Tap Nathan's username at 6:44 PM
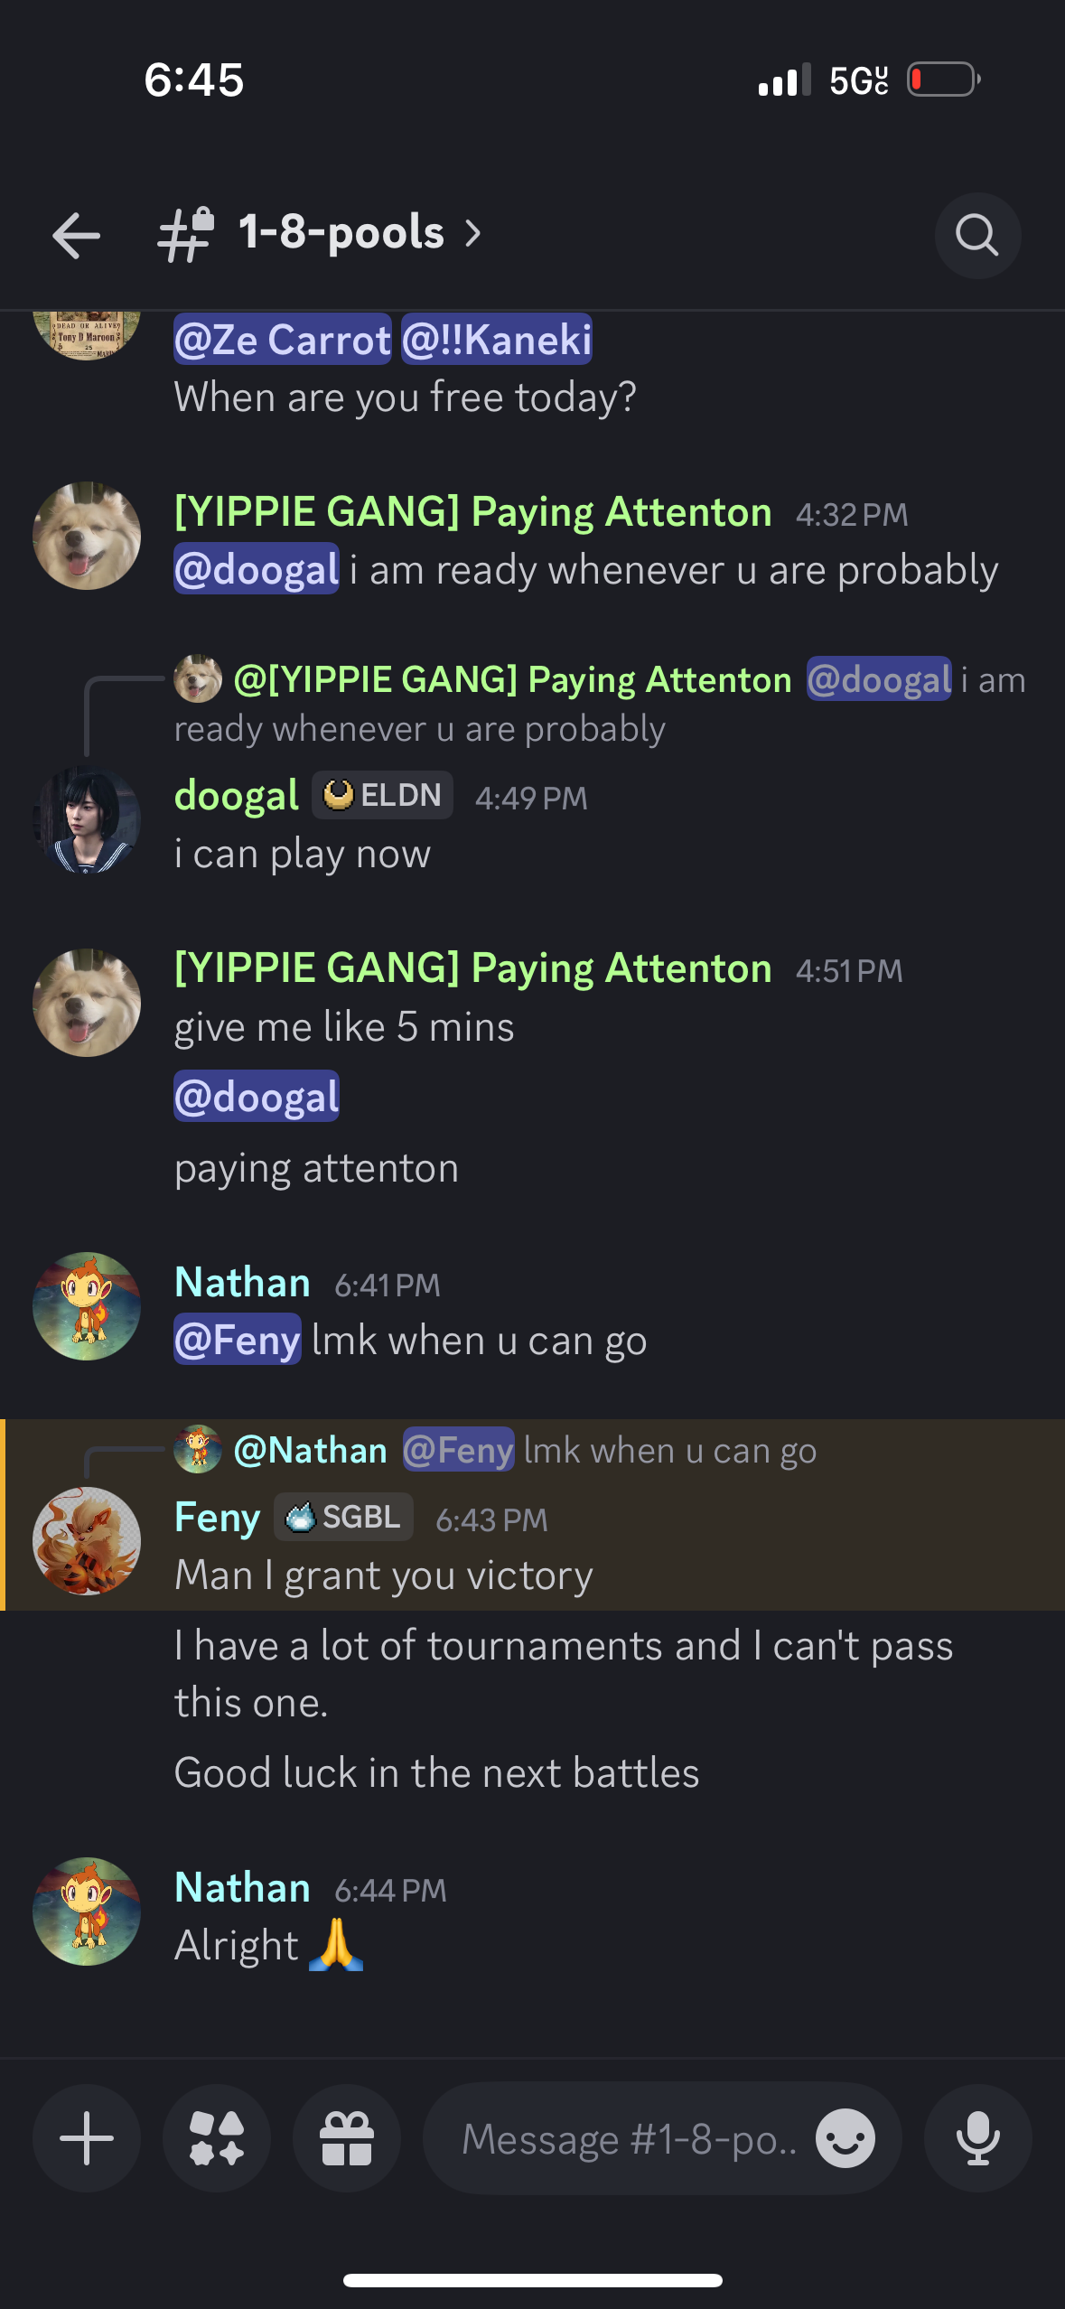Screen dimensions: 1065x2309 point(242,1888)
